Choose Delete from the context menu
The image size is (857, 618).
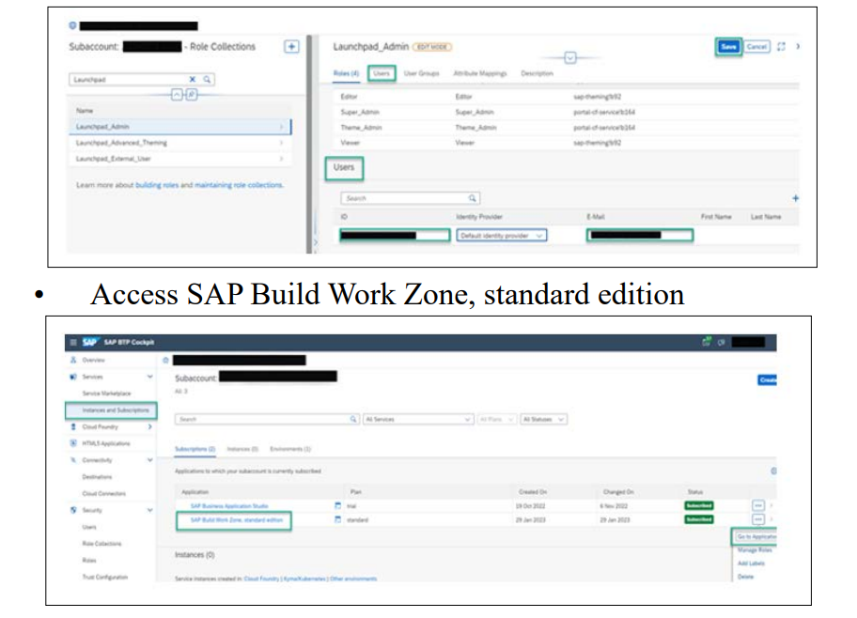click(745, 577)
